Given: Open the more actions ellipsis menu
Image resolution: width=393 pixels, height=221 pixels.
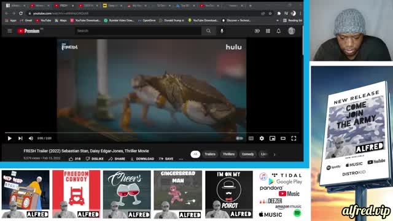Looking at the screenshot, I should [x=181, y=159].
